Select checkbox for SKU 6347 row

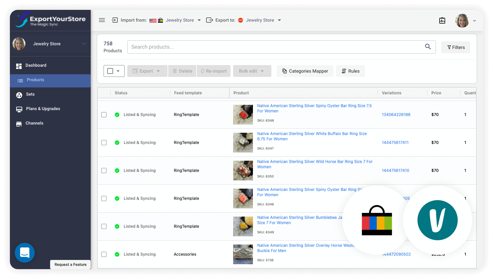click(104, 143)
